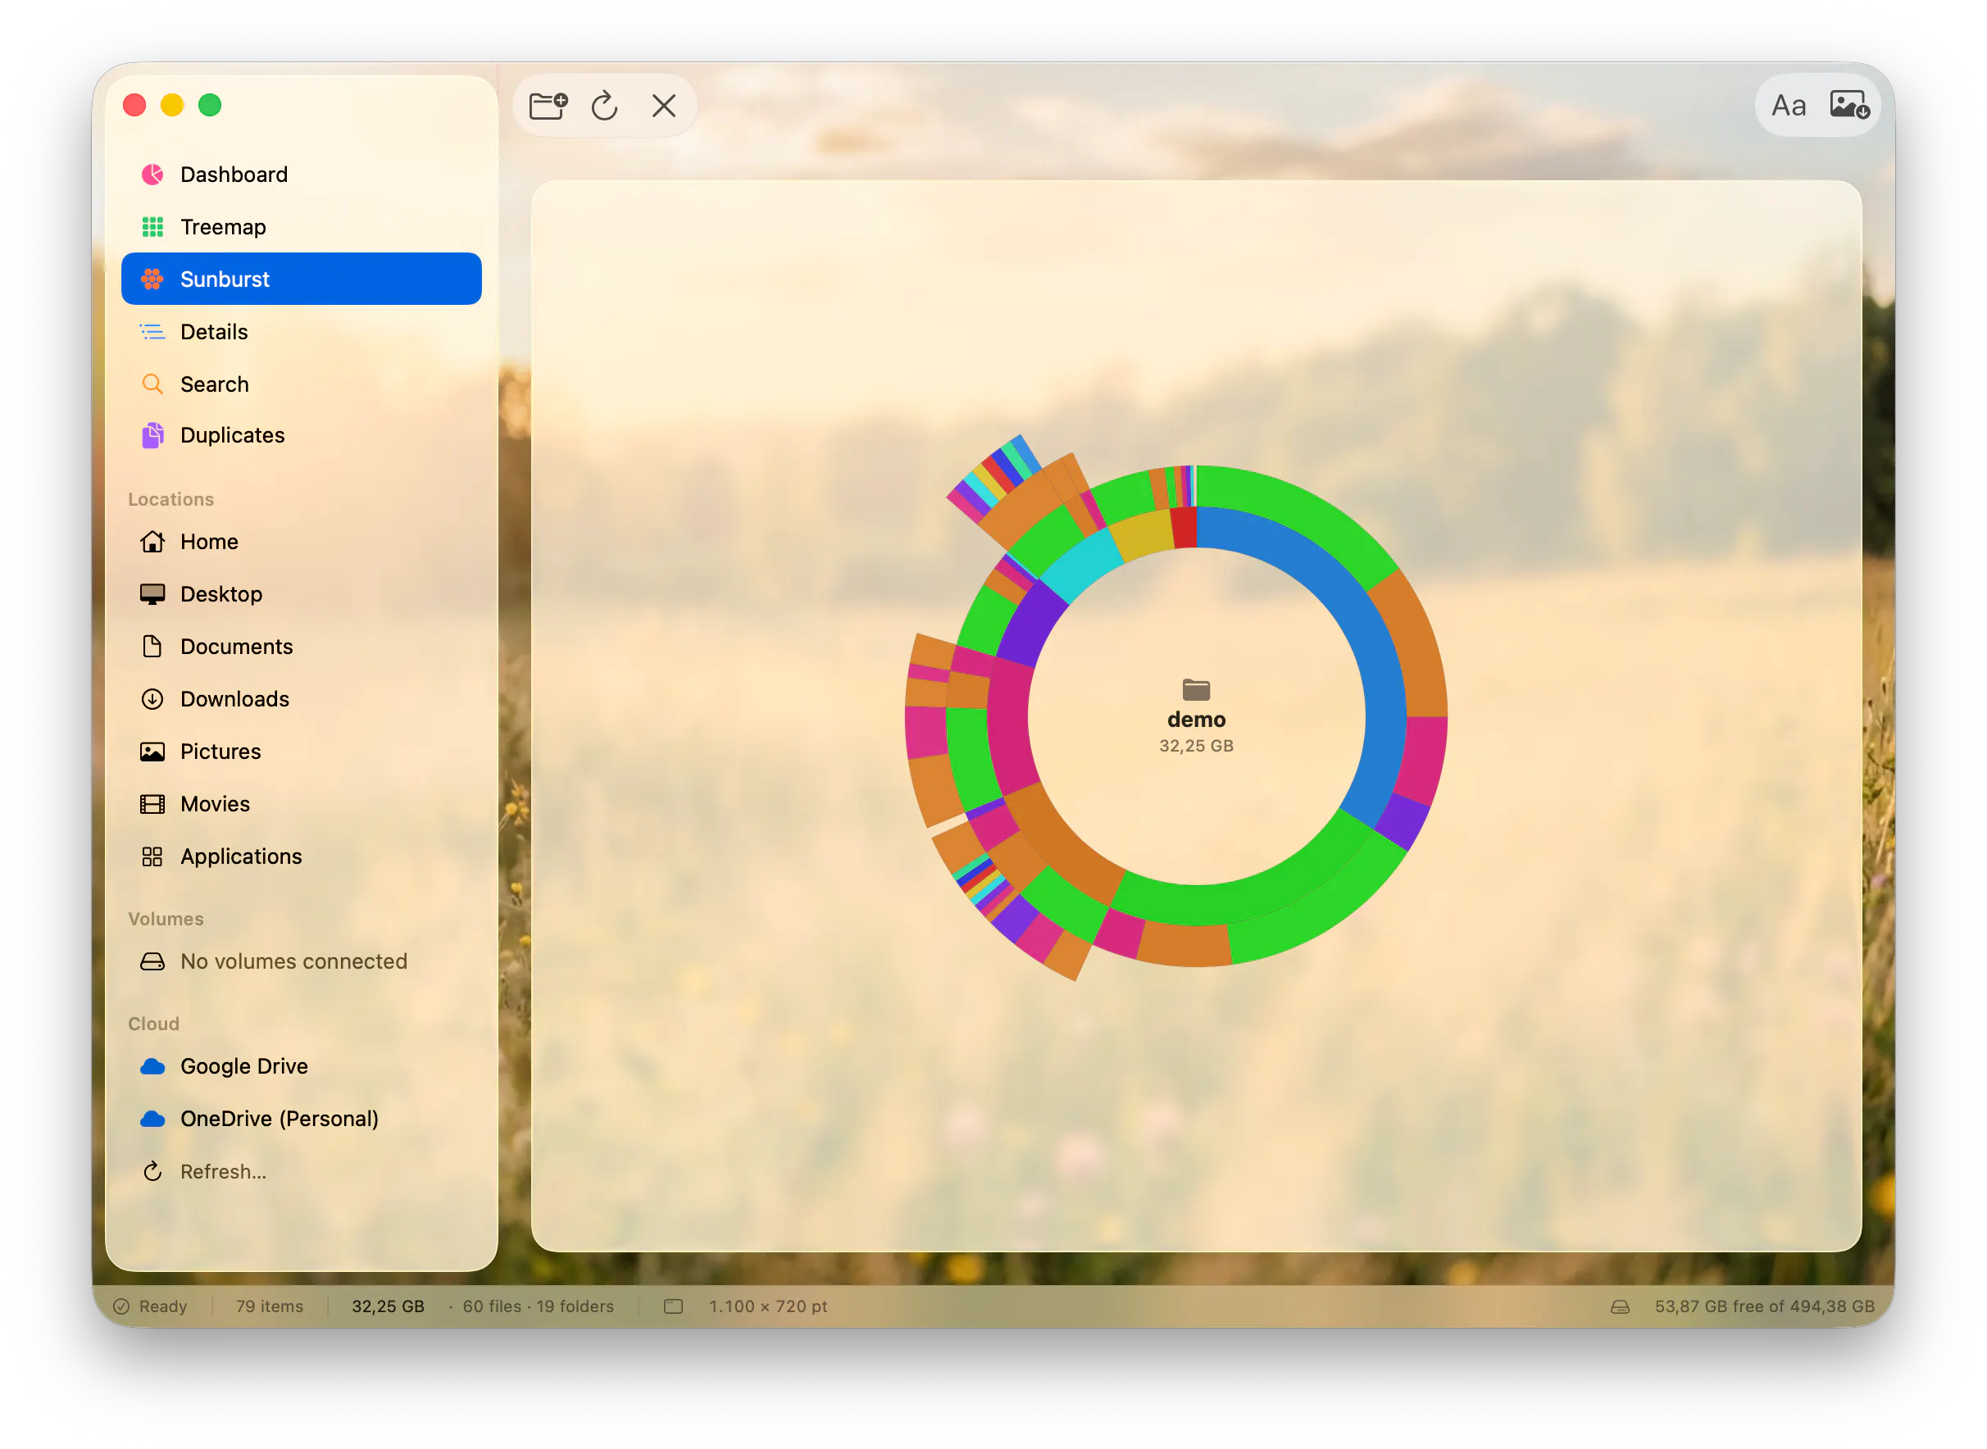
Task: Open the Pictures location
Action: click(x=301, y=752)
